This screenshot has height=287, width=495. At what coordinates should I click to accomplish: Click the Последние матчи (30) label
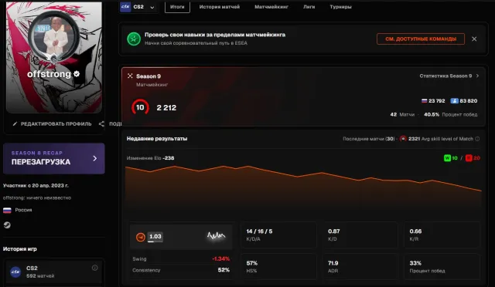click(x=369, y=139)
